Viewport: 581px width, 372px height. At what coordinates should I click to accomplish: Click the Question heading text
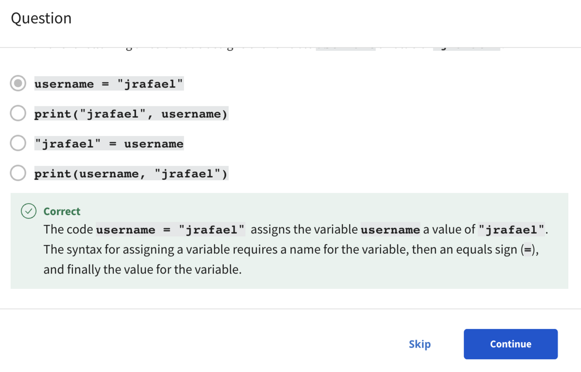click(41, 18)
